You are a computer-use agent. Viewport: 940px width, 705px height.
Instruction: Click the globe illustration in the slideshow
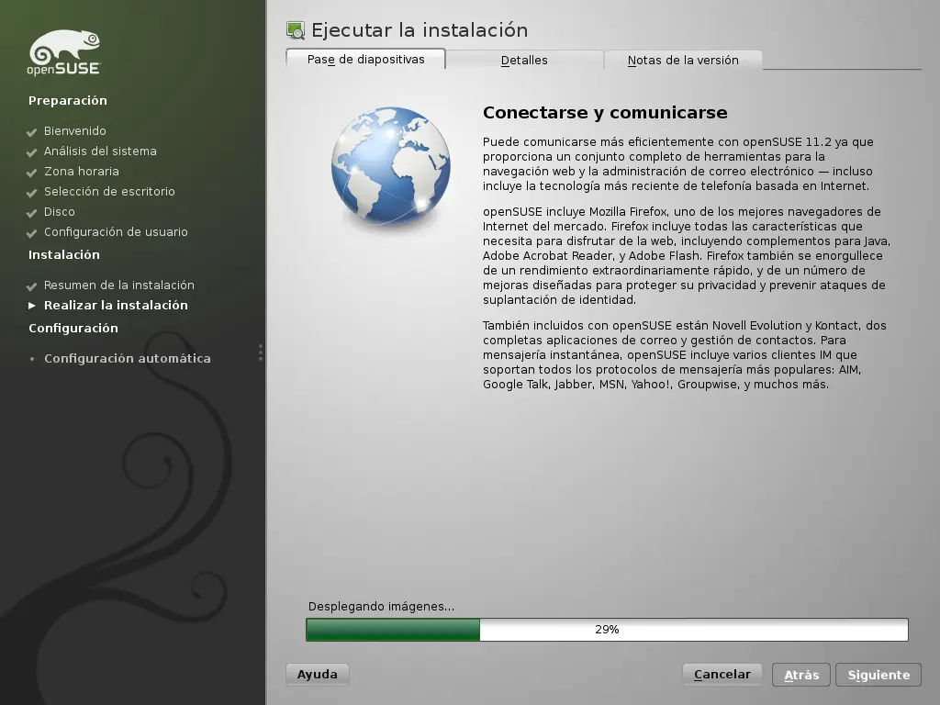[x=391, y=166]
